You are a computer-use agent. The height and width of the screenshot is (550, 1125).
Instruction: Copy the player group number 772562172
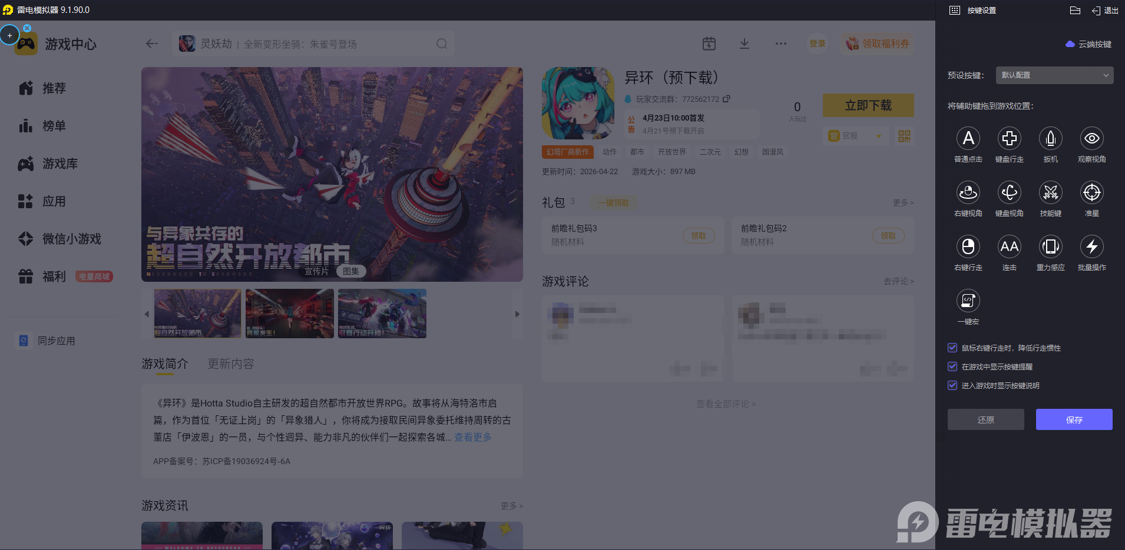[726, 99]
